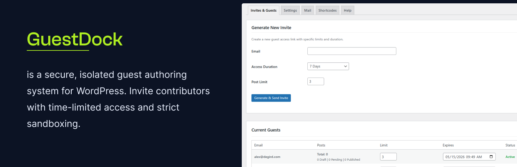Click the 0 Draft | 0 Pending | 0 Published text
This screenshot has height=167, width=517.
point(339,160)
